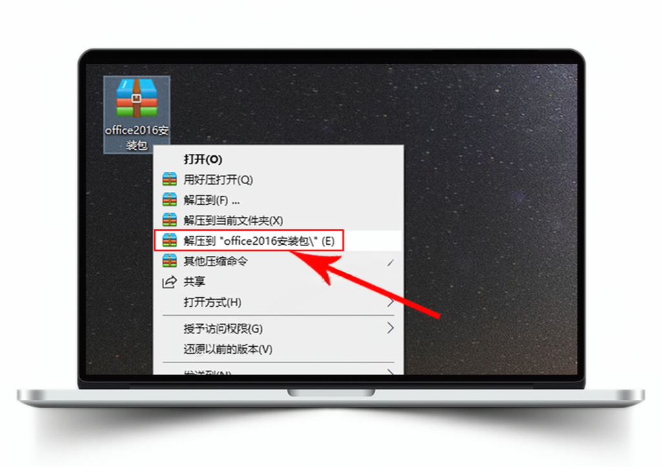Select the 解压到(F) ... menu entry text
The width and height of the screenshot is (662, 467).
[211, 200]
